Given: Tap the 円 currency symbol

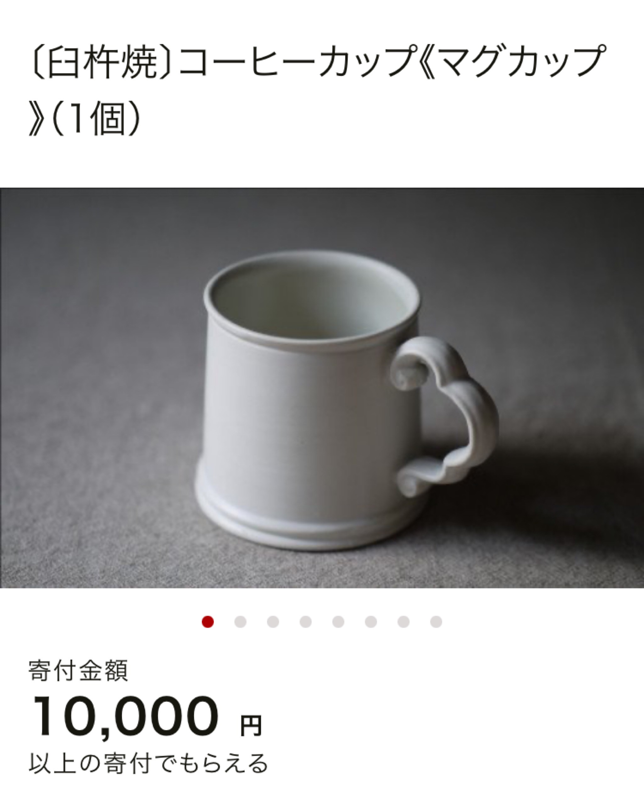Looking at the screenshot, I should point(251,726).
